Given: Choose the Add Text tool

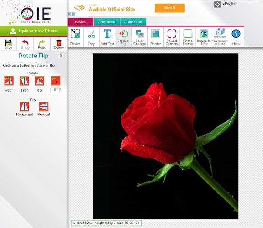Looking at the screenshot, I should (x=107, y=37).
